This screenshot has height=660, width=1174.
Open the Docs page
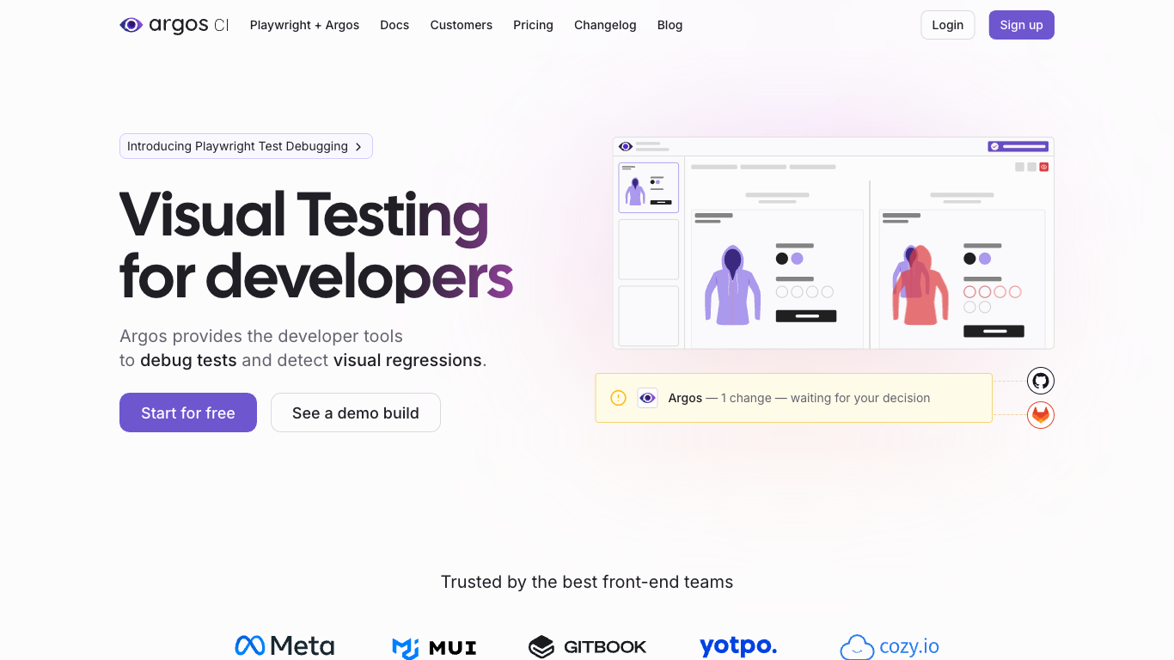click(x=394, y=25)
